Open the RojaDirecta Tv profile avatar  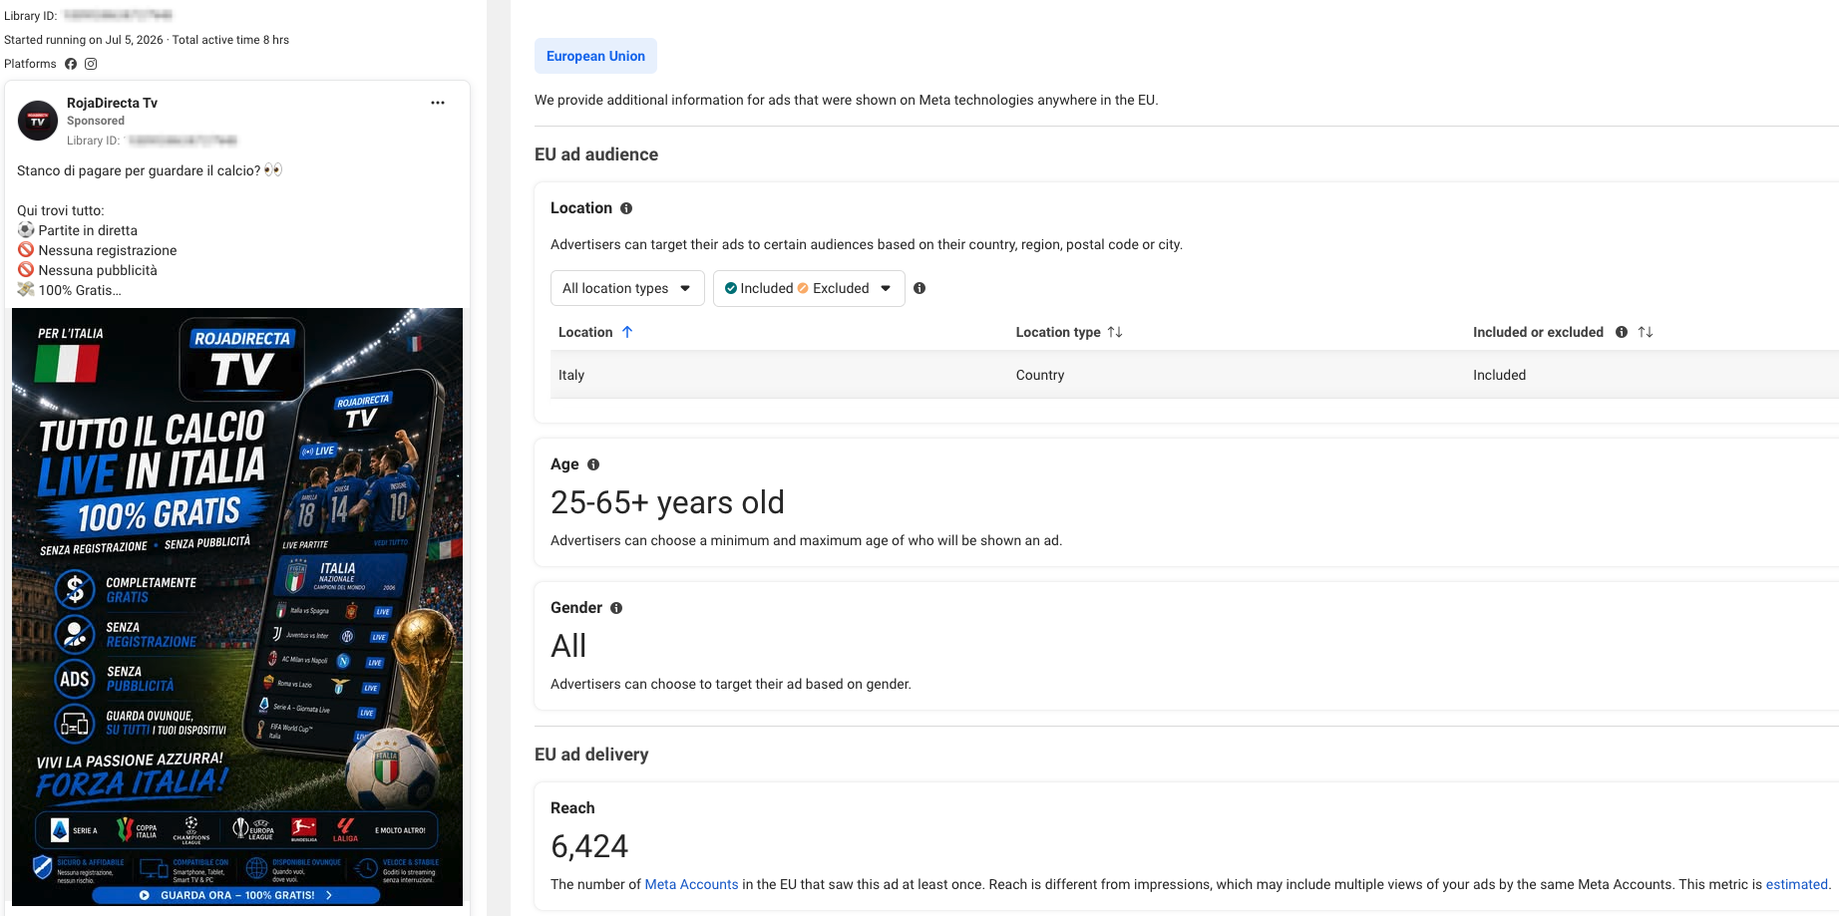pos(38,121)
